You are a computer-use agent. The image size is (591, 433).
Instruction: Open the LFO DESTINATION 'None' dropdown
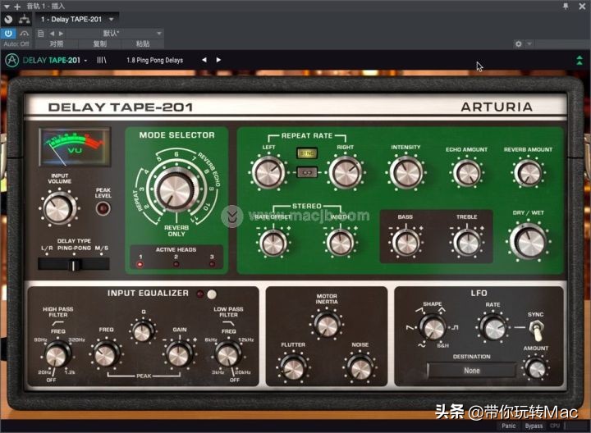click(471, 371)
